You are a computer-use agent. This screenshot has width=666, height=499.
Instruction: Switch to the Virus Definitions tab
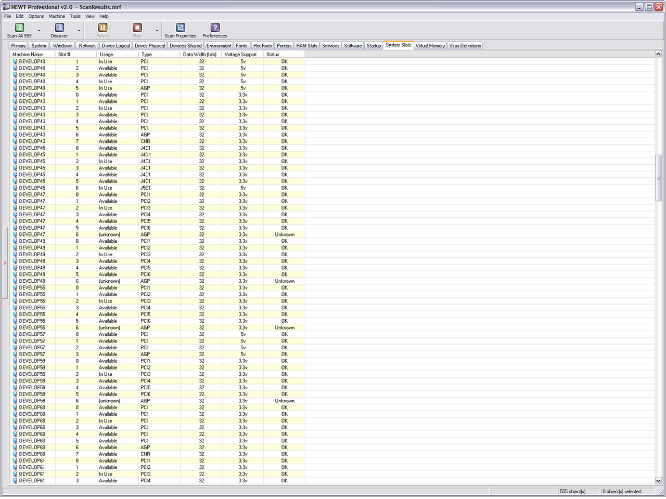coord(465,46)
